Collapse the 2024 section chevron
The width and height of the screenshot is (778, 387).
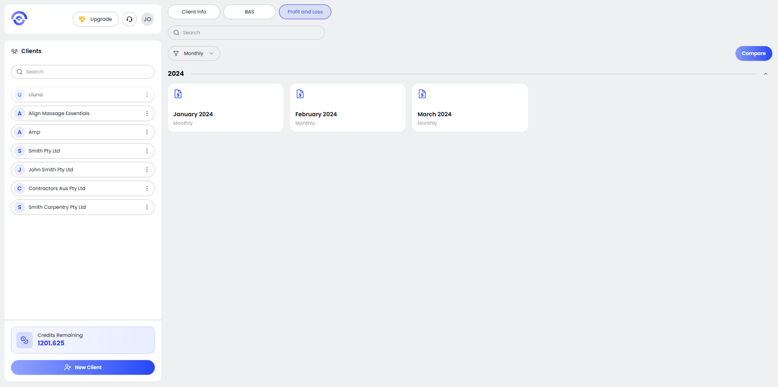[765, 74]
